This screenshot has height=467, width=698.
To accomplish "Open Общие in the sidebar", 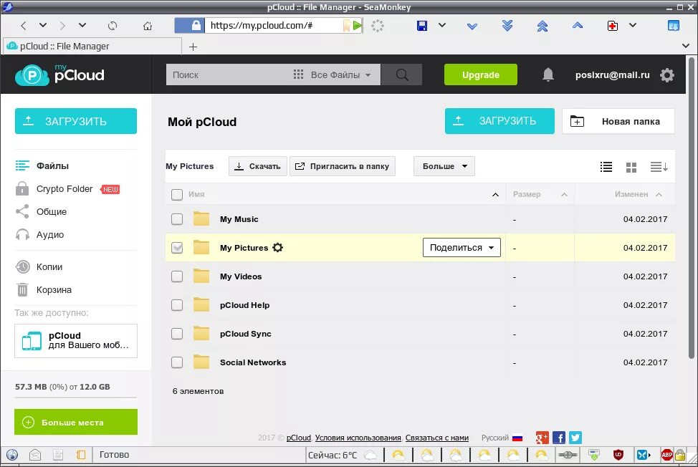I will [41, 212].
